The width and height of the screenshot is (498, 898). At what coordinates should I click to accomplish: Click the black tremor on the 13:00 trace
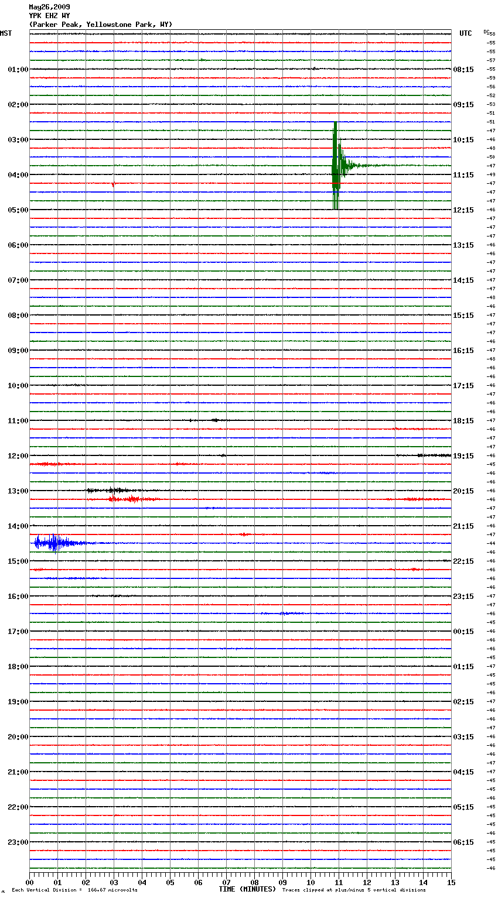[114, 491]
